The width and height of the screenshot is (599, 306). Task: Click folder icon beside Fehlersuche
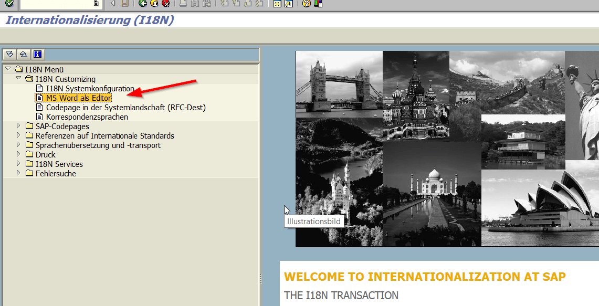coord(29,173)
